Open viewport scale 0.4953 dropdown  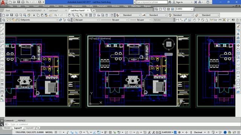192,9
